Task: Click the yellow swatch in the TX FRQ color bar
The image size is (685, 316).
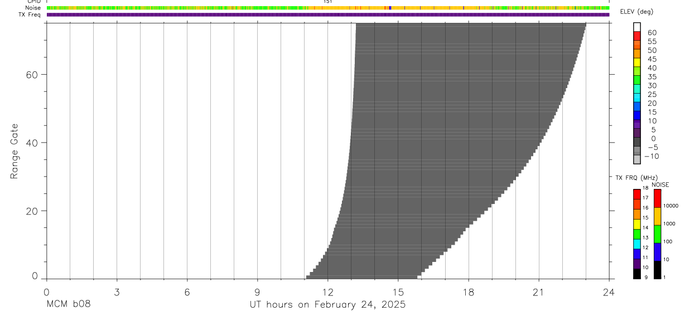Action: pyautogui.click(x=637, y=225)
